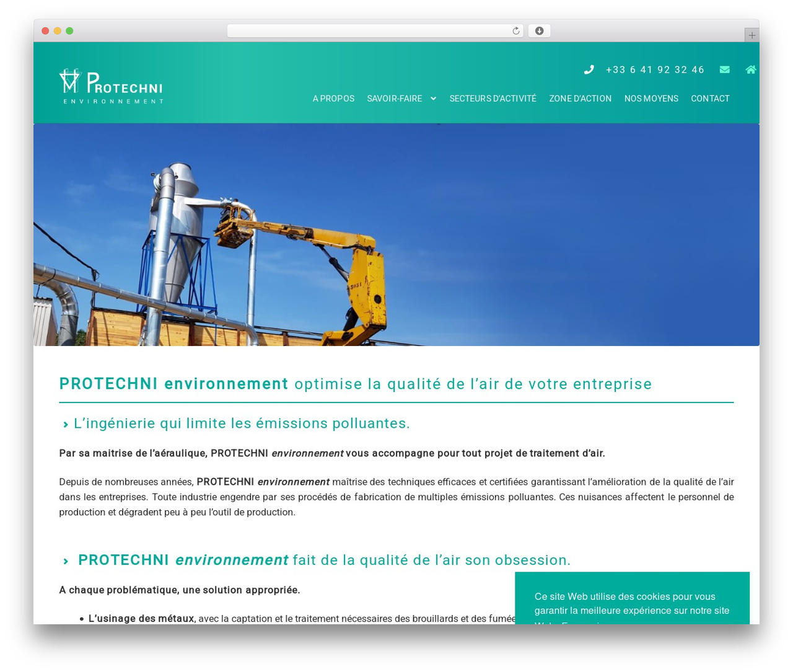Click the browser download arrow button
Screen dimensions: 793x672
(540, 31)
